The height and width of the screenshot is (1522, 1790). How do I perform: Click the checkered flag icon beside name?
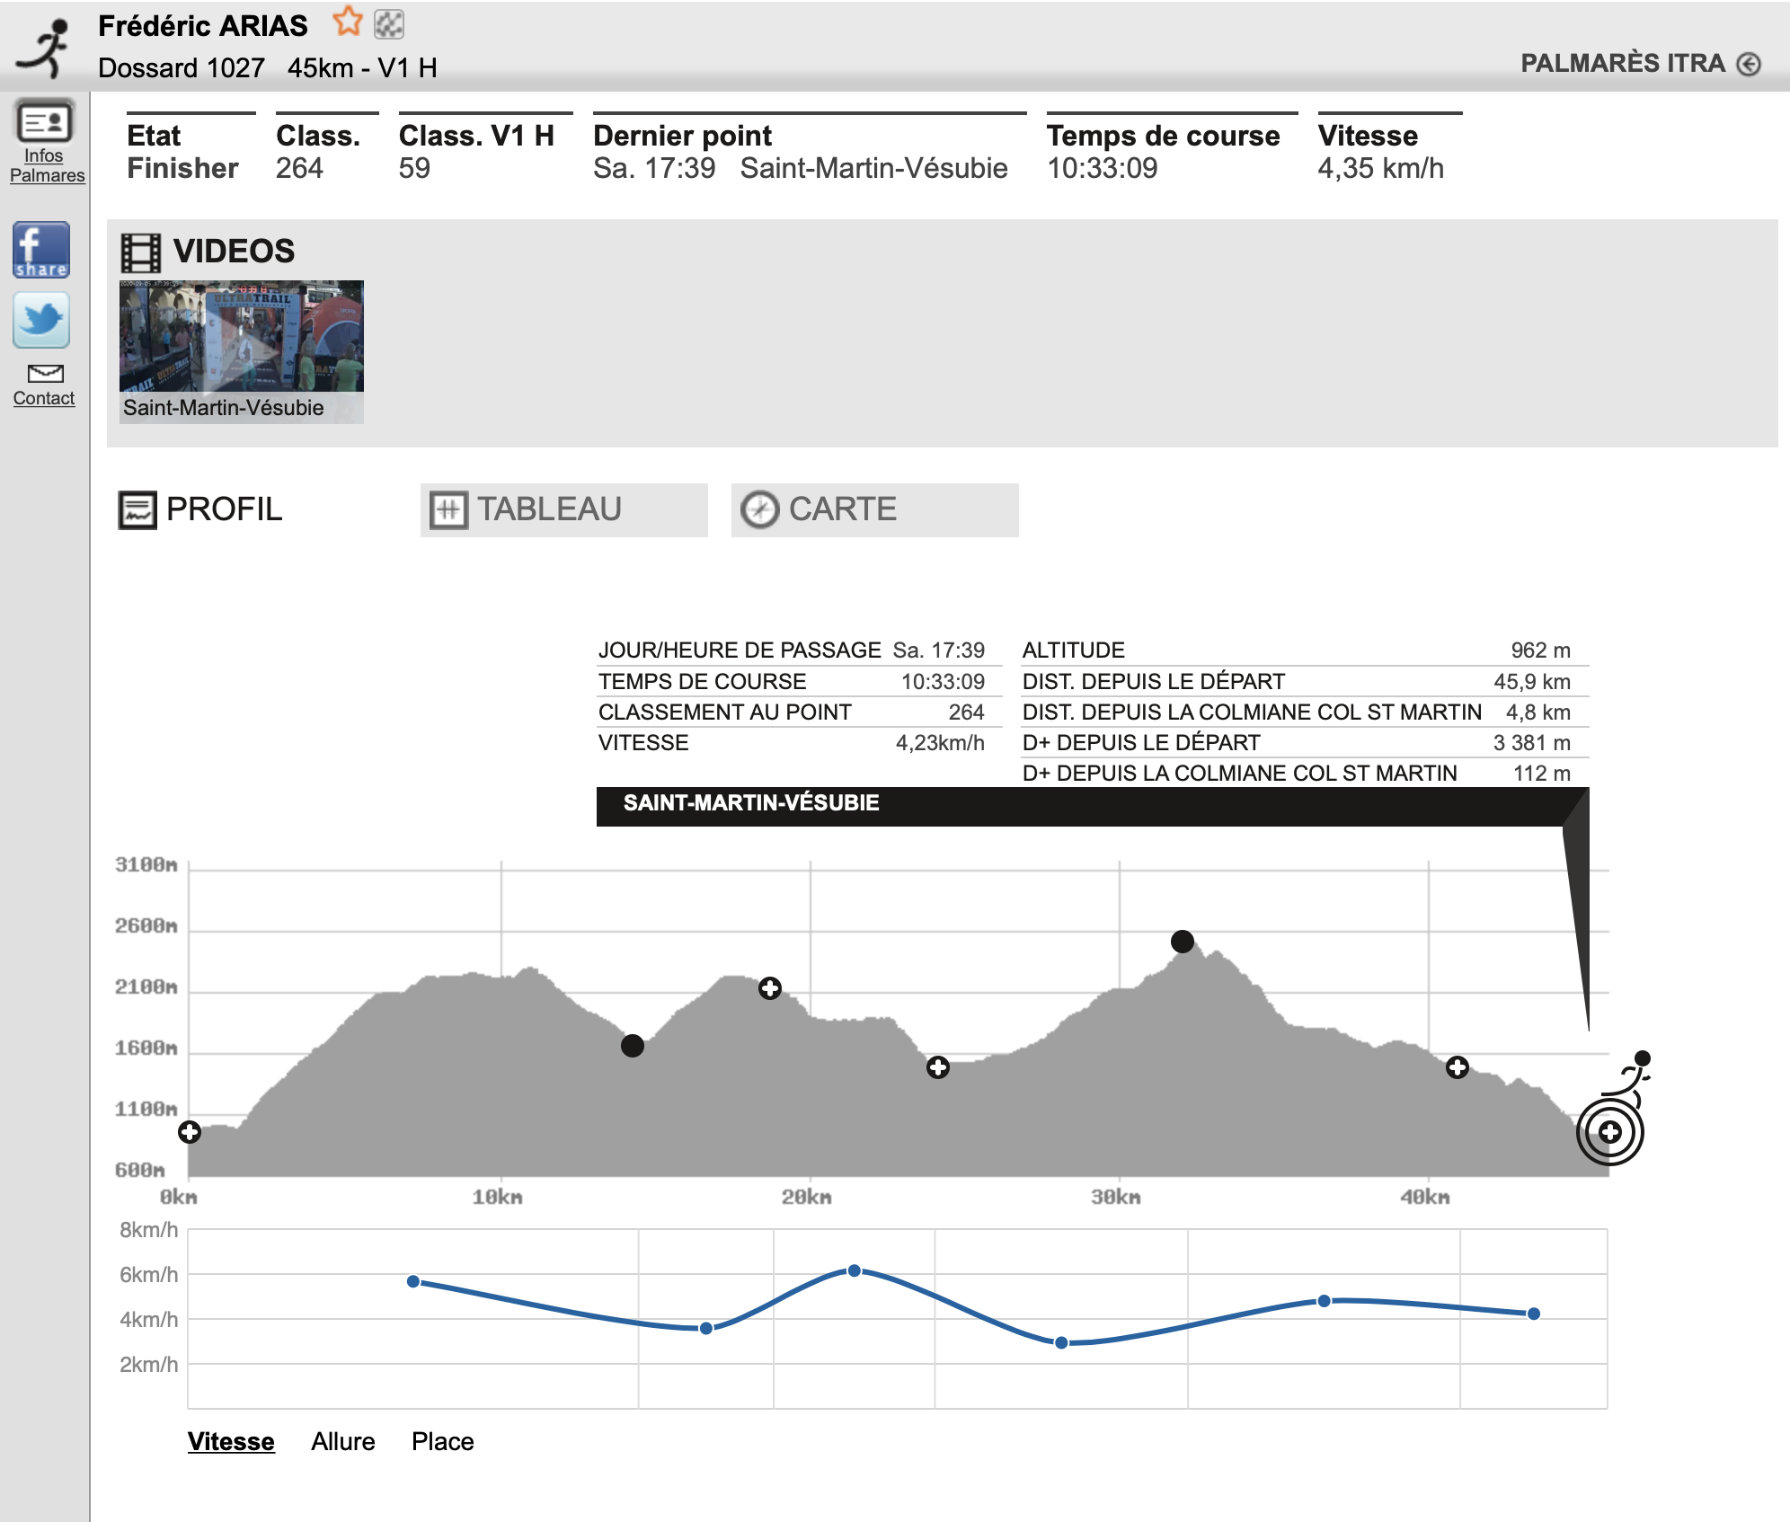tap(389, 24)
